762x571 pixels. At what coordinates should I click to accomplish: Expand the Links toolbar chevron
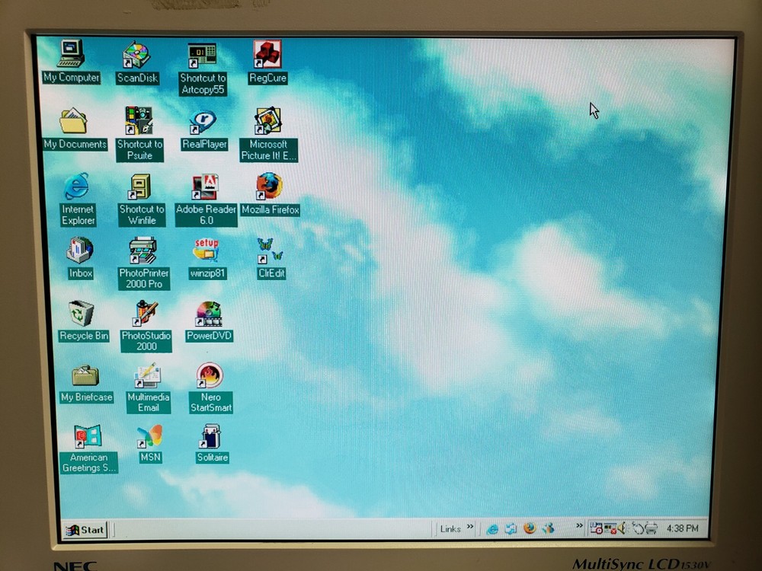pyautogui.click(x=470, y=526)
